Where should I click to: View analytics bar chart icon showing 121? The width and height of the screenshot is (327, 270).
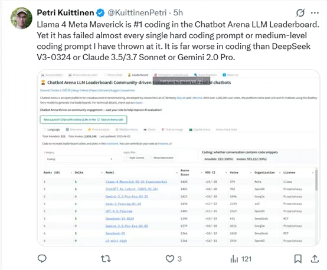click(x=234, y=259)
